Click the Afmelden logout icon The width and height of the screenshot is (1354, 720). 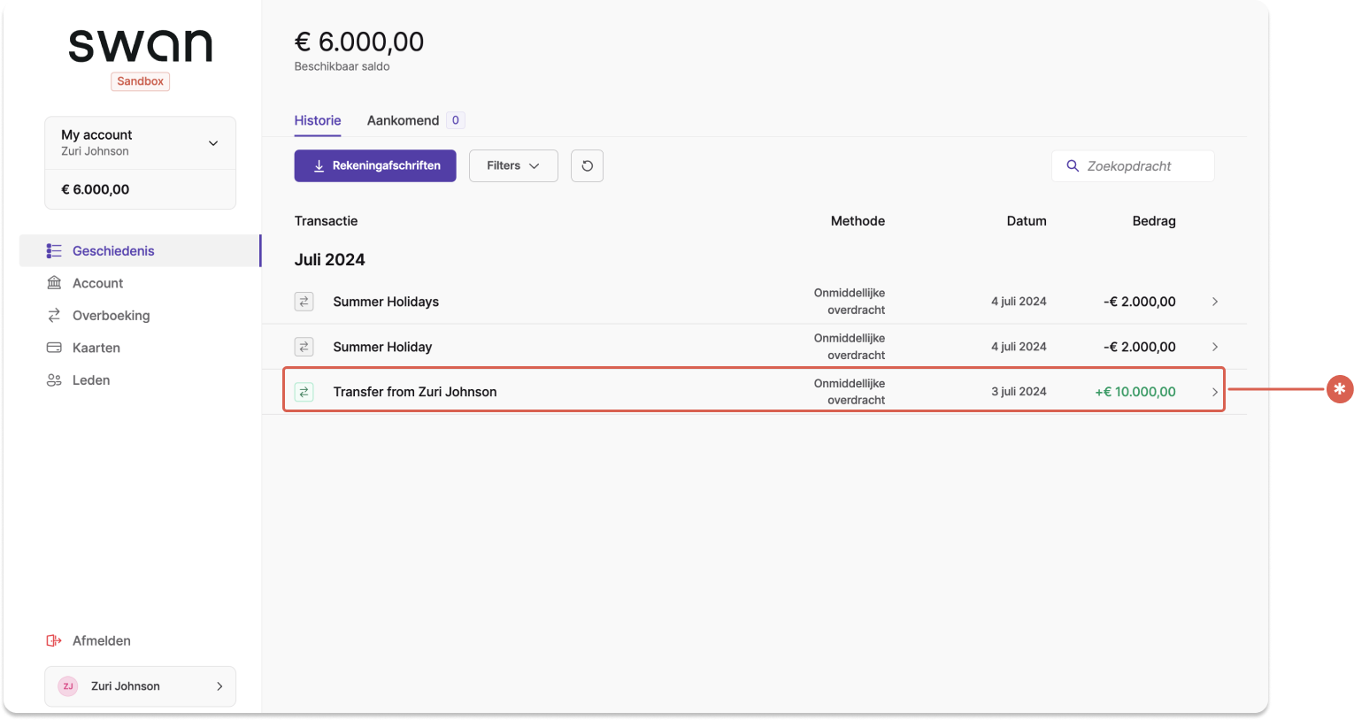point(54,640)
